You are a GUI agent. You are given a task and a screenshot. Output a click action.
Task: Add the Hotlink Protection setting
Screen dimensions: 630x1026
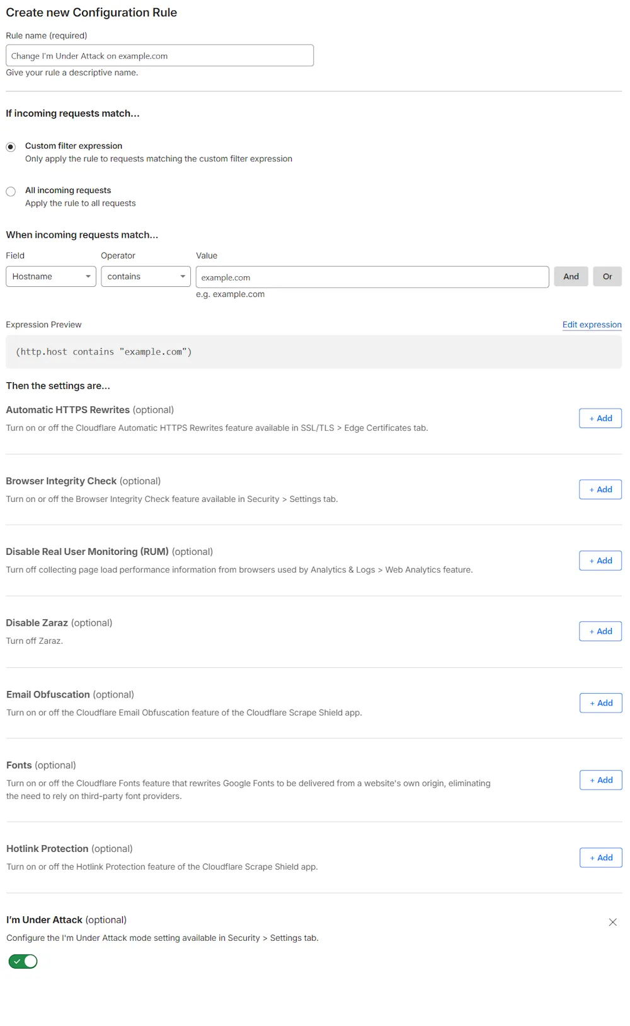click(x=600, y=858)
